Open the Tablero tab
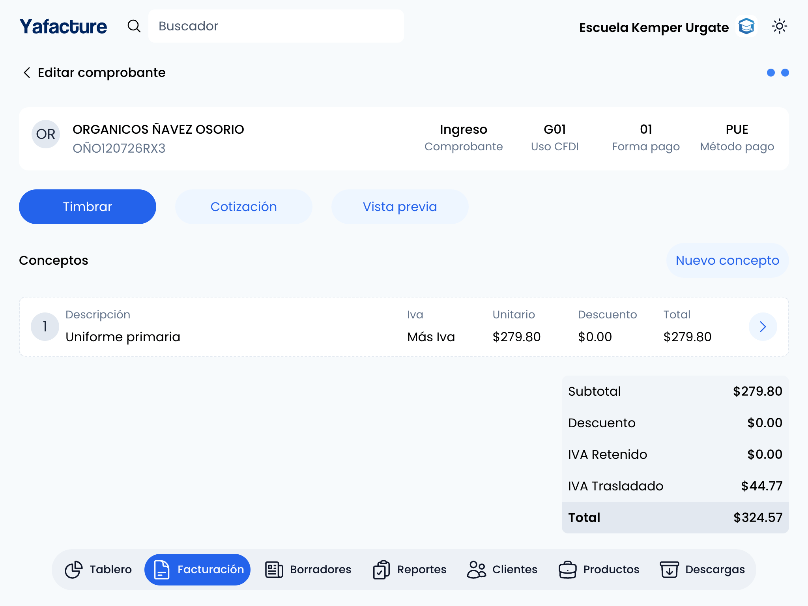The width and height of the screenshot is (808, 606). click(99, 570)
